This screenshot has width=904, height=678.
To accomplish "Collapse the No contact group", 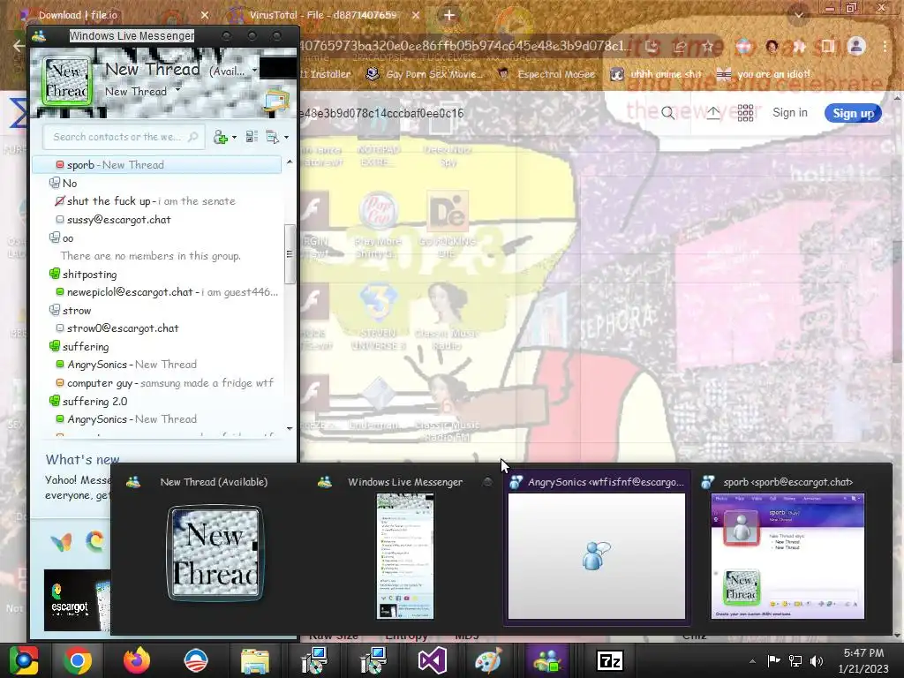I will [x=55, y=184].
